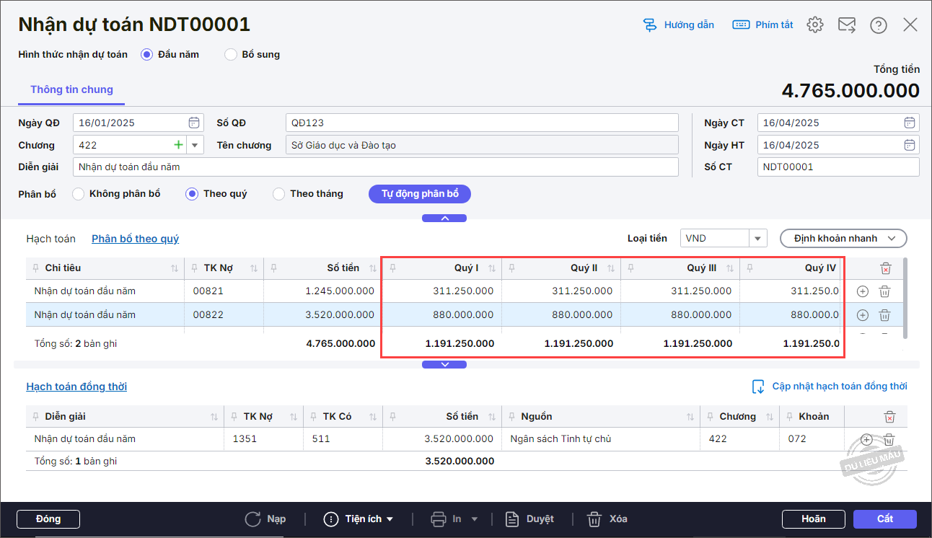Click the 1351 account cell
The image size is (932, 538).
click(x=264, y=438)
